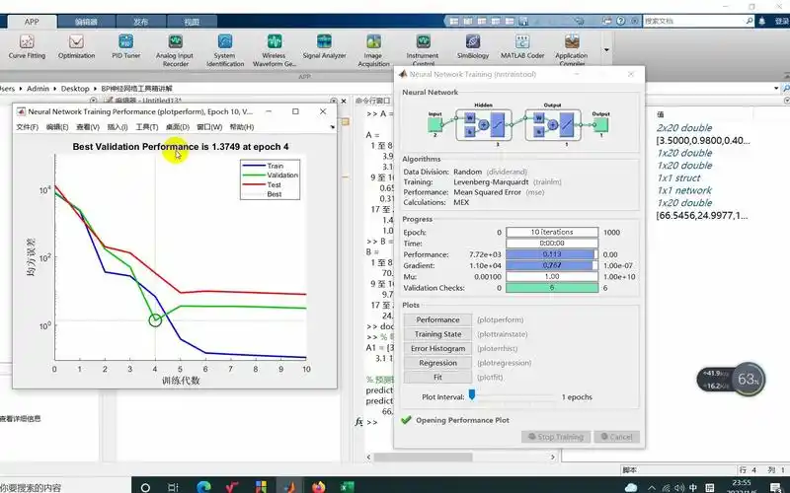The width and height of the screenshot is (790, 493).
Task: Launch the SimBiology app
Action: tap(472, 46)
